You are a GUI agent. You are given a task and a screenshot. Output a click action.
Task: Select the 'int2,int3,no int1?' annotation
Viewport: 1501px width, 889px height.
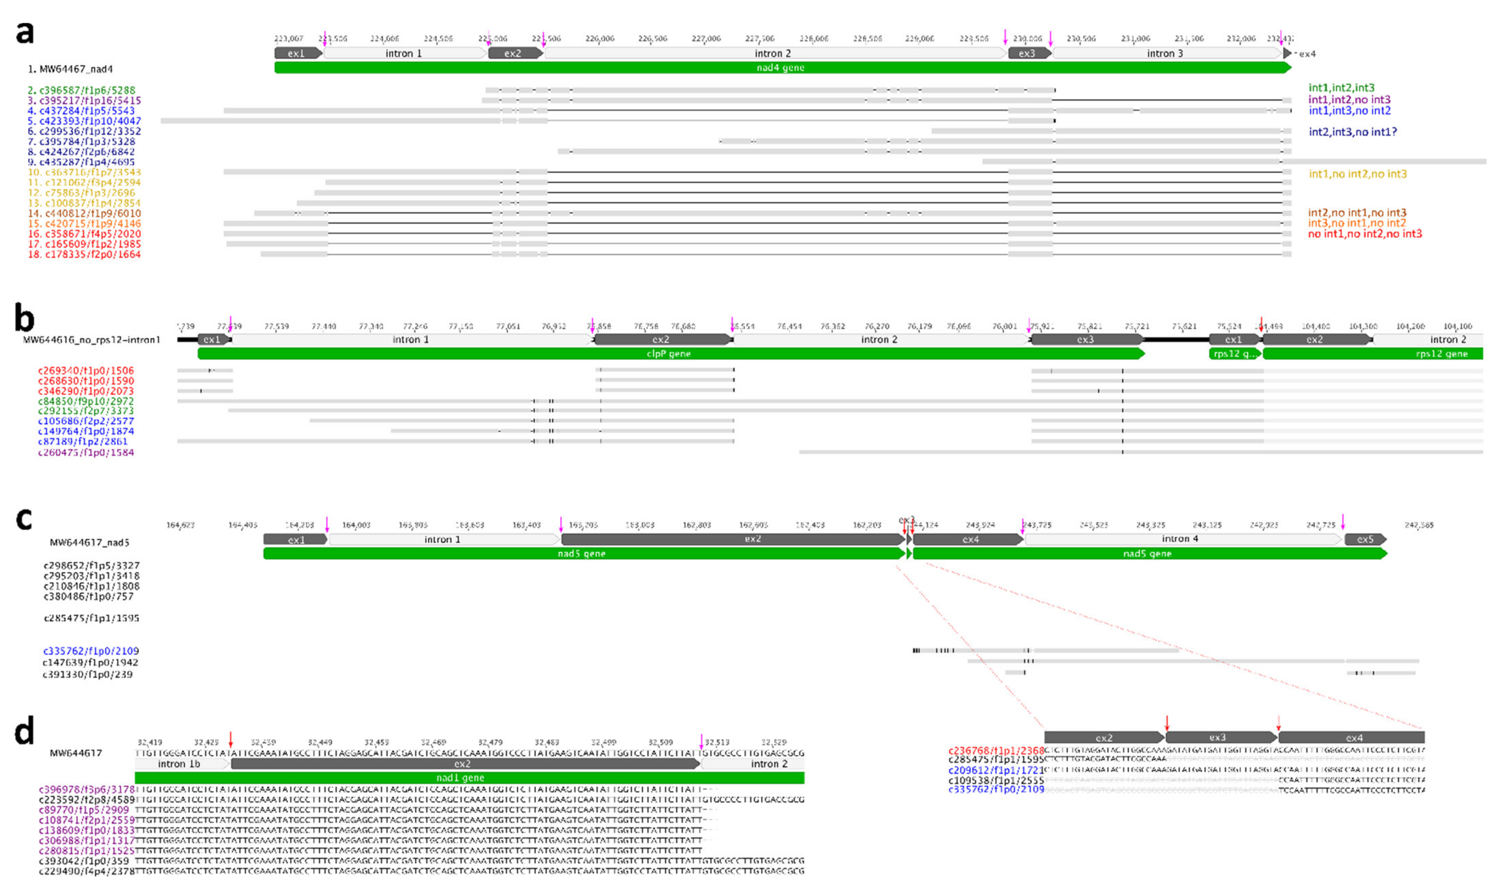tap(1352, 132)
